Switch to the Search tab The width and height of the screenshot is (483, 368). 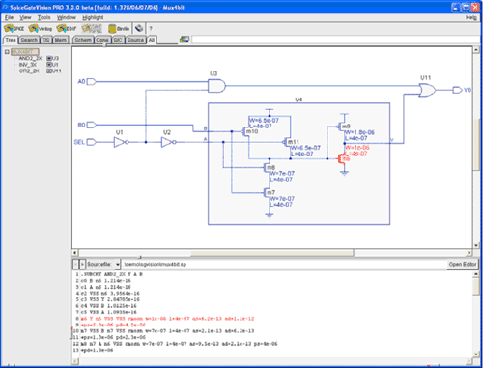point(29,40)
